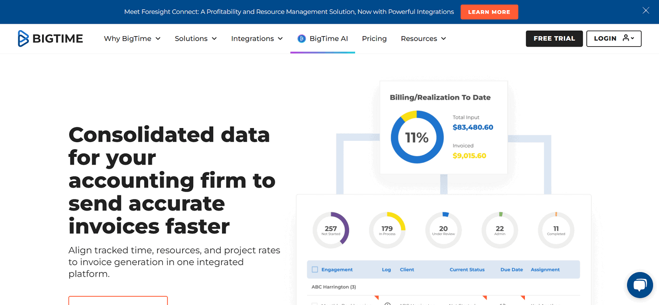This screenshot has height=305, width=659.
Task: Click the 257 Not Started donut chart
Action: [x=331, y=230]
